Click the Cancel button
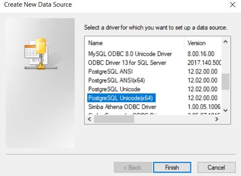 216,167
